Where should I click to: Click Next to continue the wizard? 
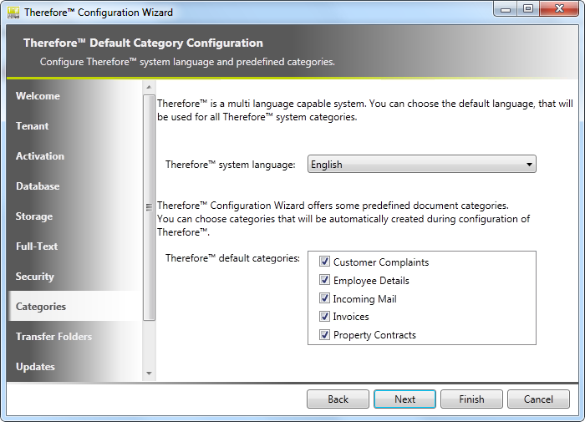(x=404, y=399)
